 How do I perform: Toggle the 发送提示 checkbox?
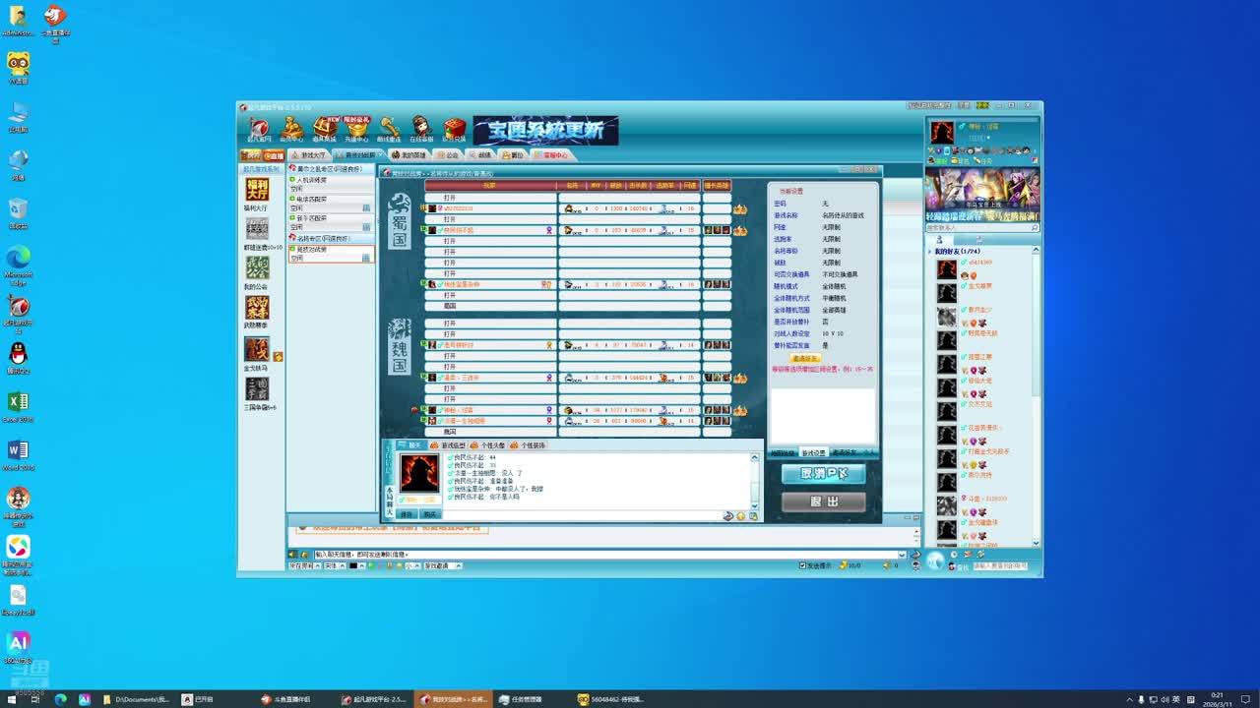click(x=803, y=565)
